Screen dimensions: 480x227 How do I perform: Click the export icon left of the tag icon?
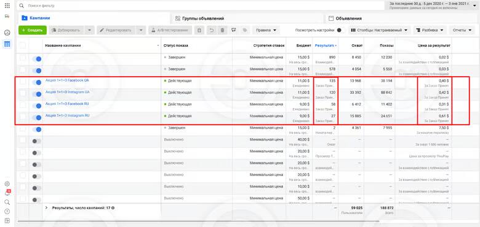[x=234, y=30]
